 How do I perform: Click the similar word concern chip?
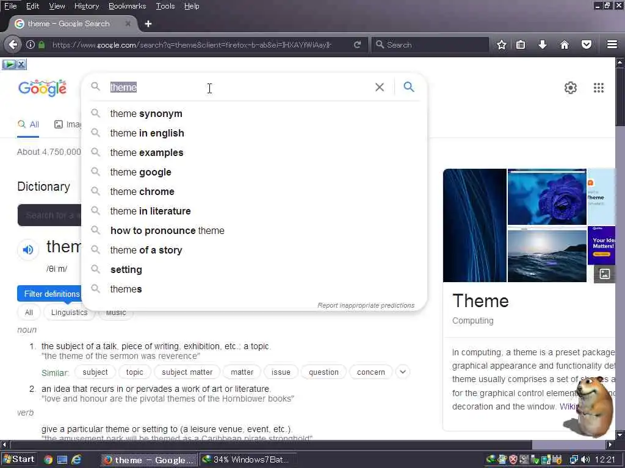point(370,372)
